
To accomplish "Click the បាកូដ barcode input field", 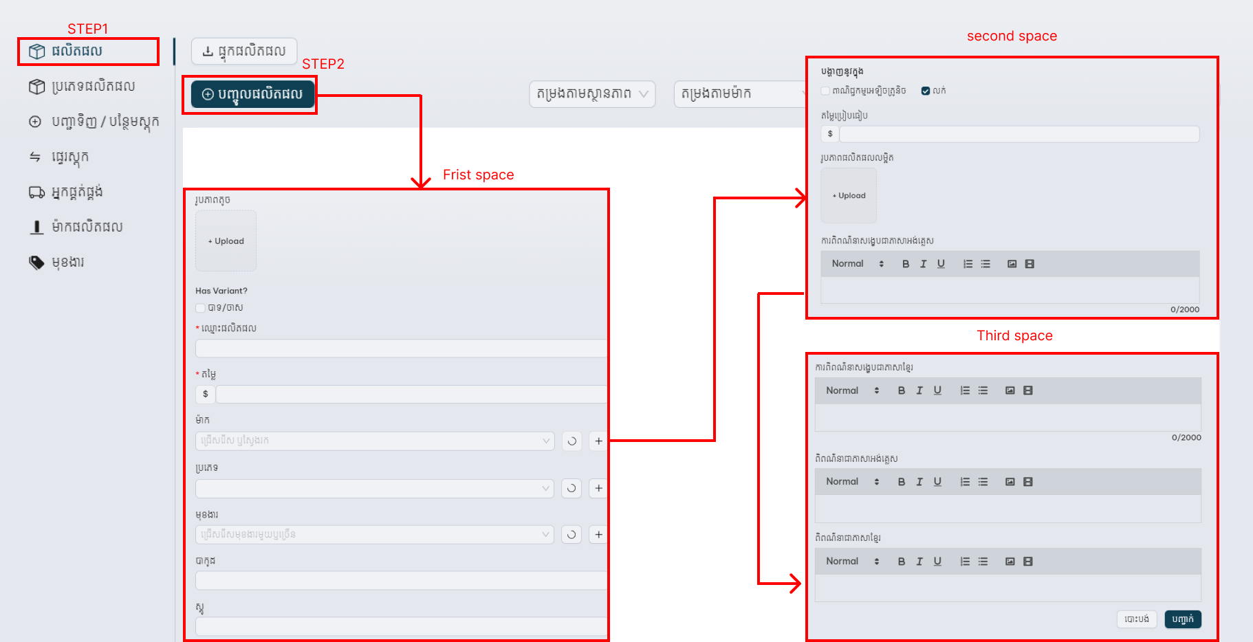I will 400,581.
